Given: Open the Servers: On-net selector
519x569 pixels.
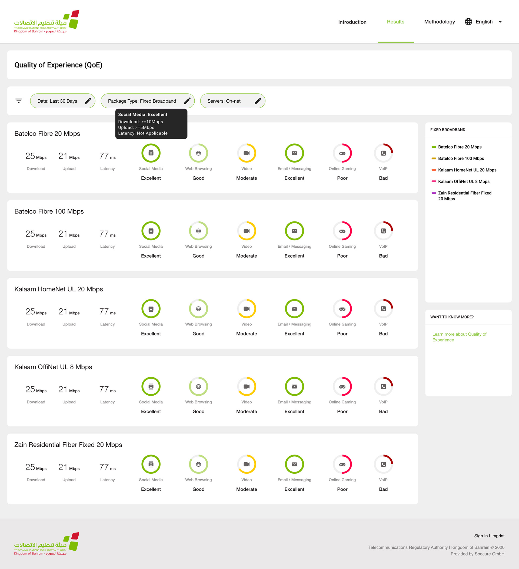Looking at the screenshot, I should (224, 101).
